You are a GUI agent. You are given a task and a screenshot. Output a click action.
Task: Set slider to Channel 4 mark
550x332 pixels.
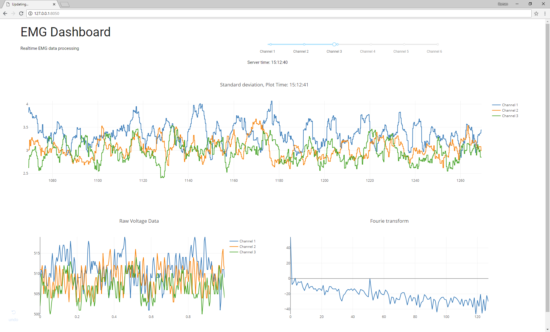click(371, 44)
